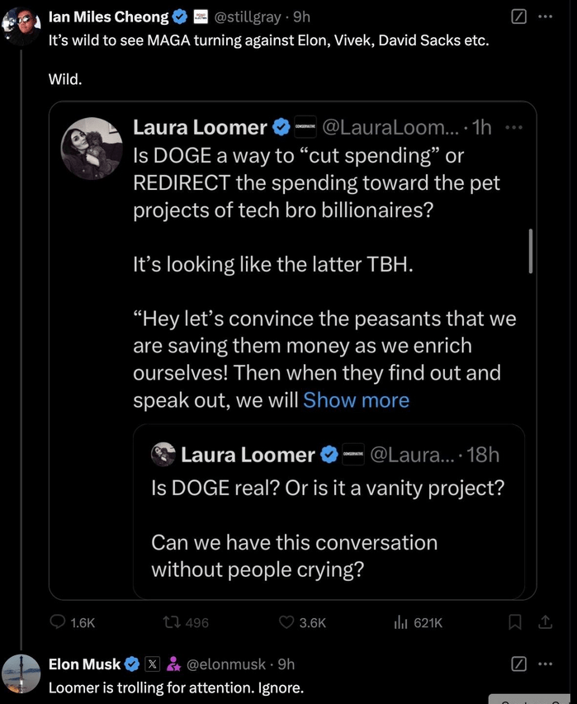This screenshot has width=577, height=704.
Task: Open nested Laura Loomer post about vanity project
Action: pyautogui.click(x=329, y=512)
